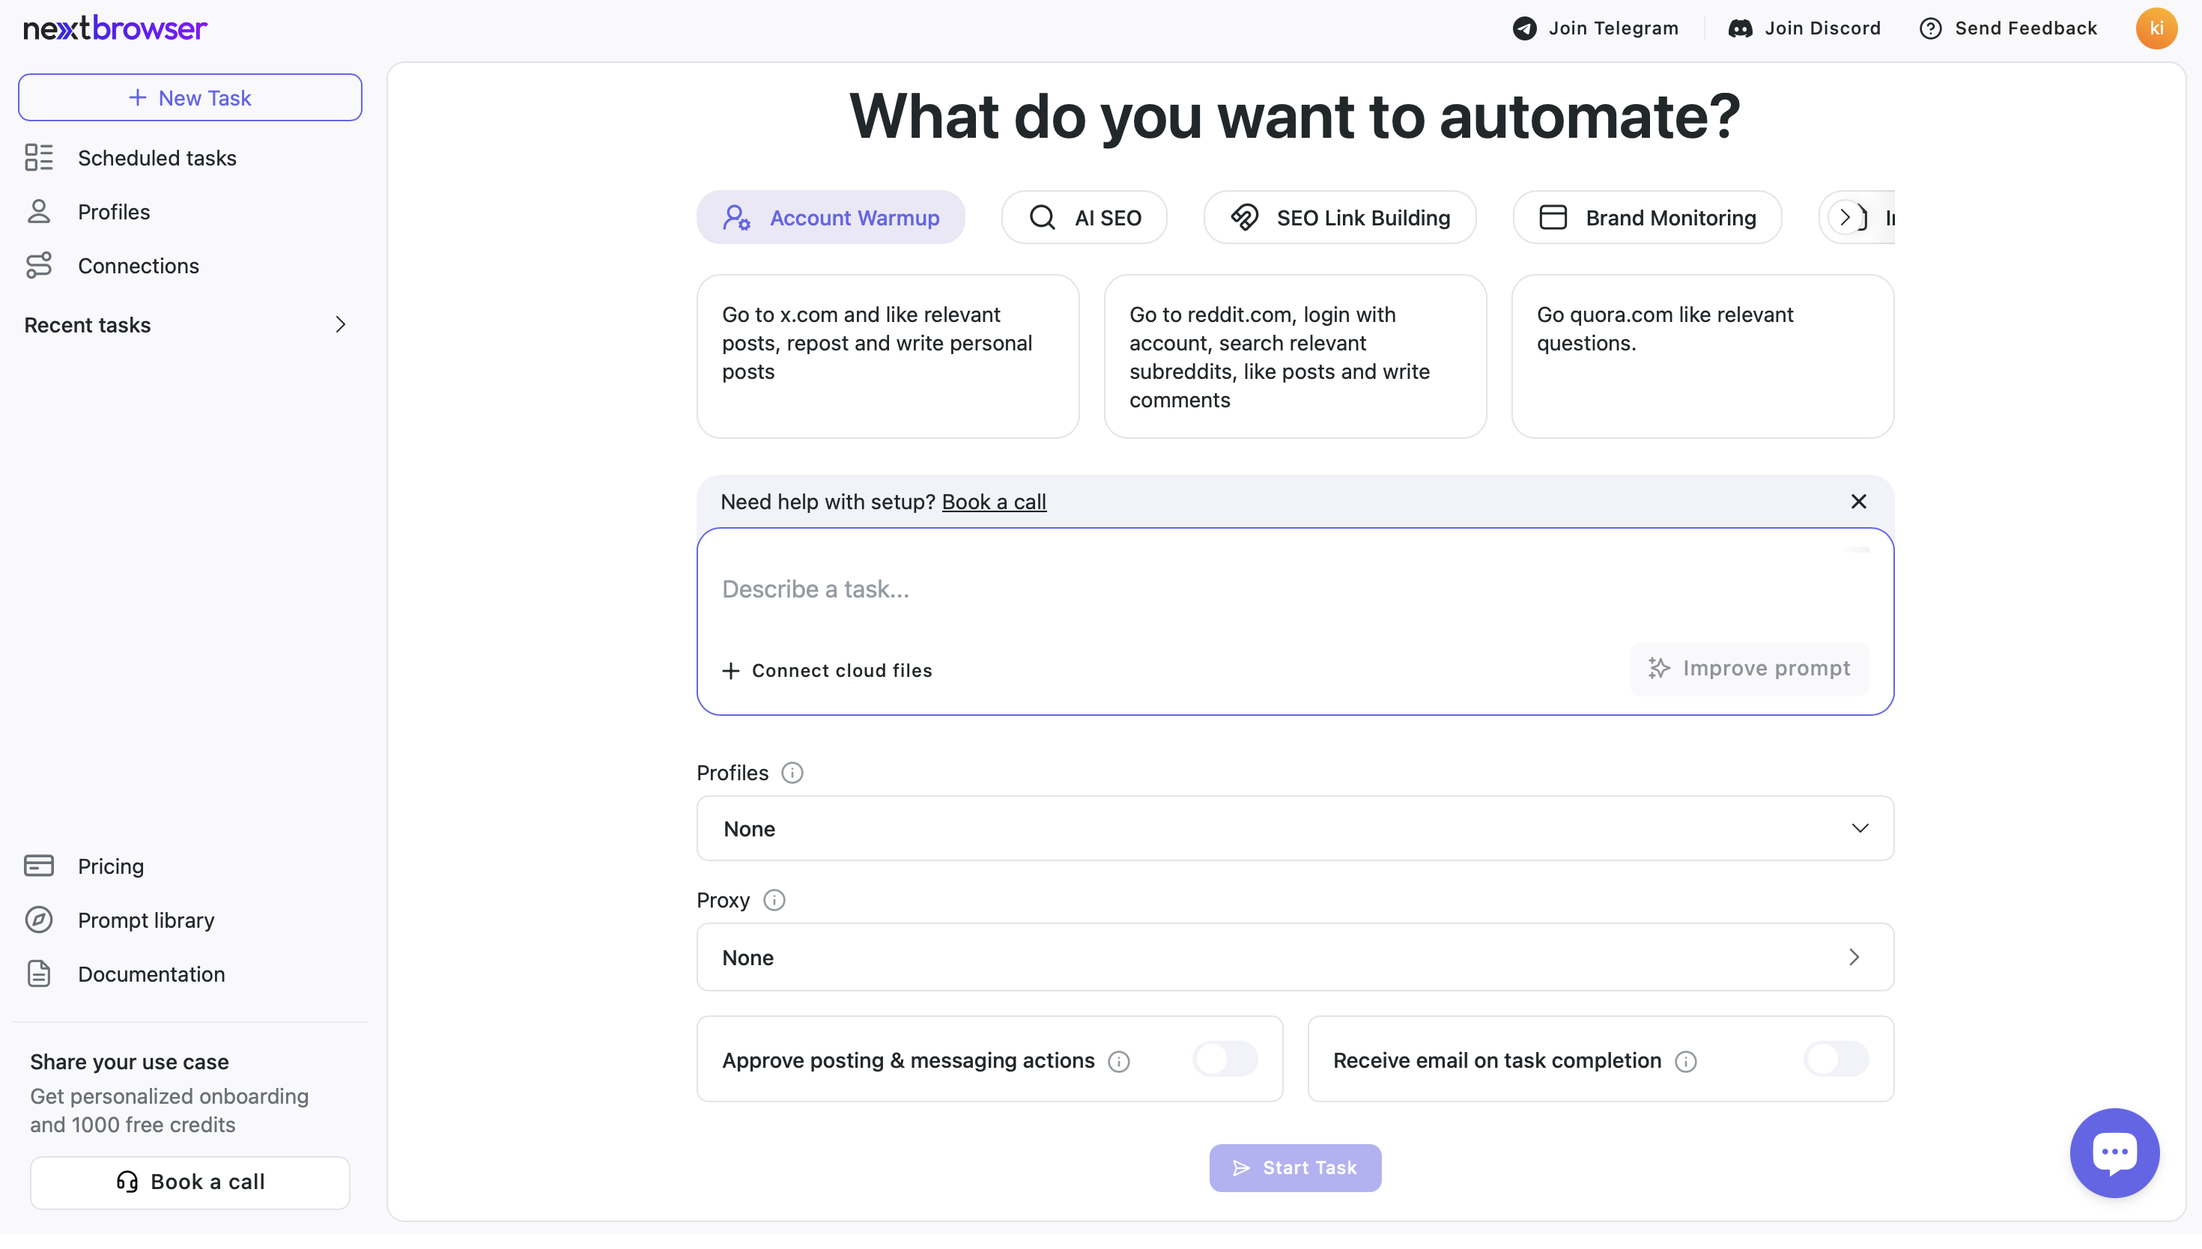Click the Pricing card icon
Viewport: 2202px width, 1249px height.
tap(39, 866)
